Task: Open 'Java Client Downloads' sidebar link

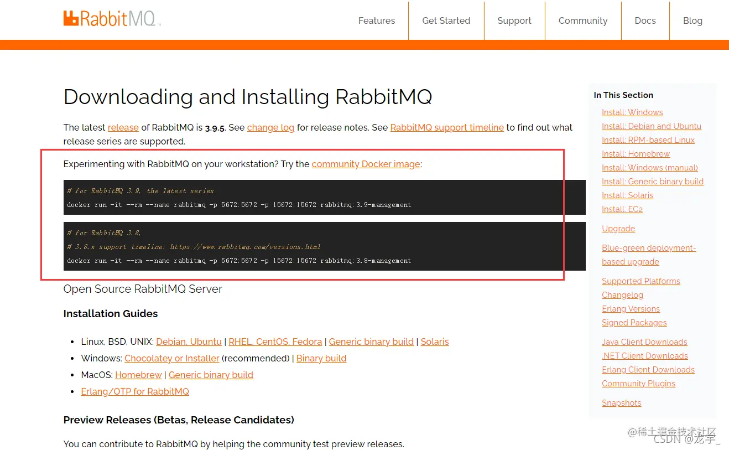Action: point(644,342)
